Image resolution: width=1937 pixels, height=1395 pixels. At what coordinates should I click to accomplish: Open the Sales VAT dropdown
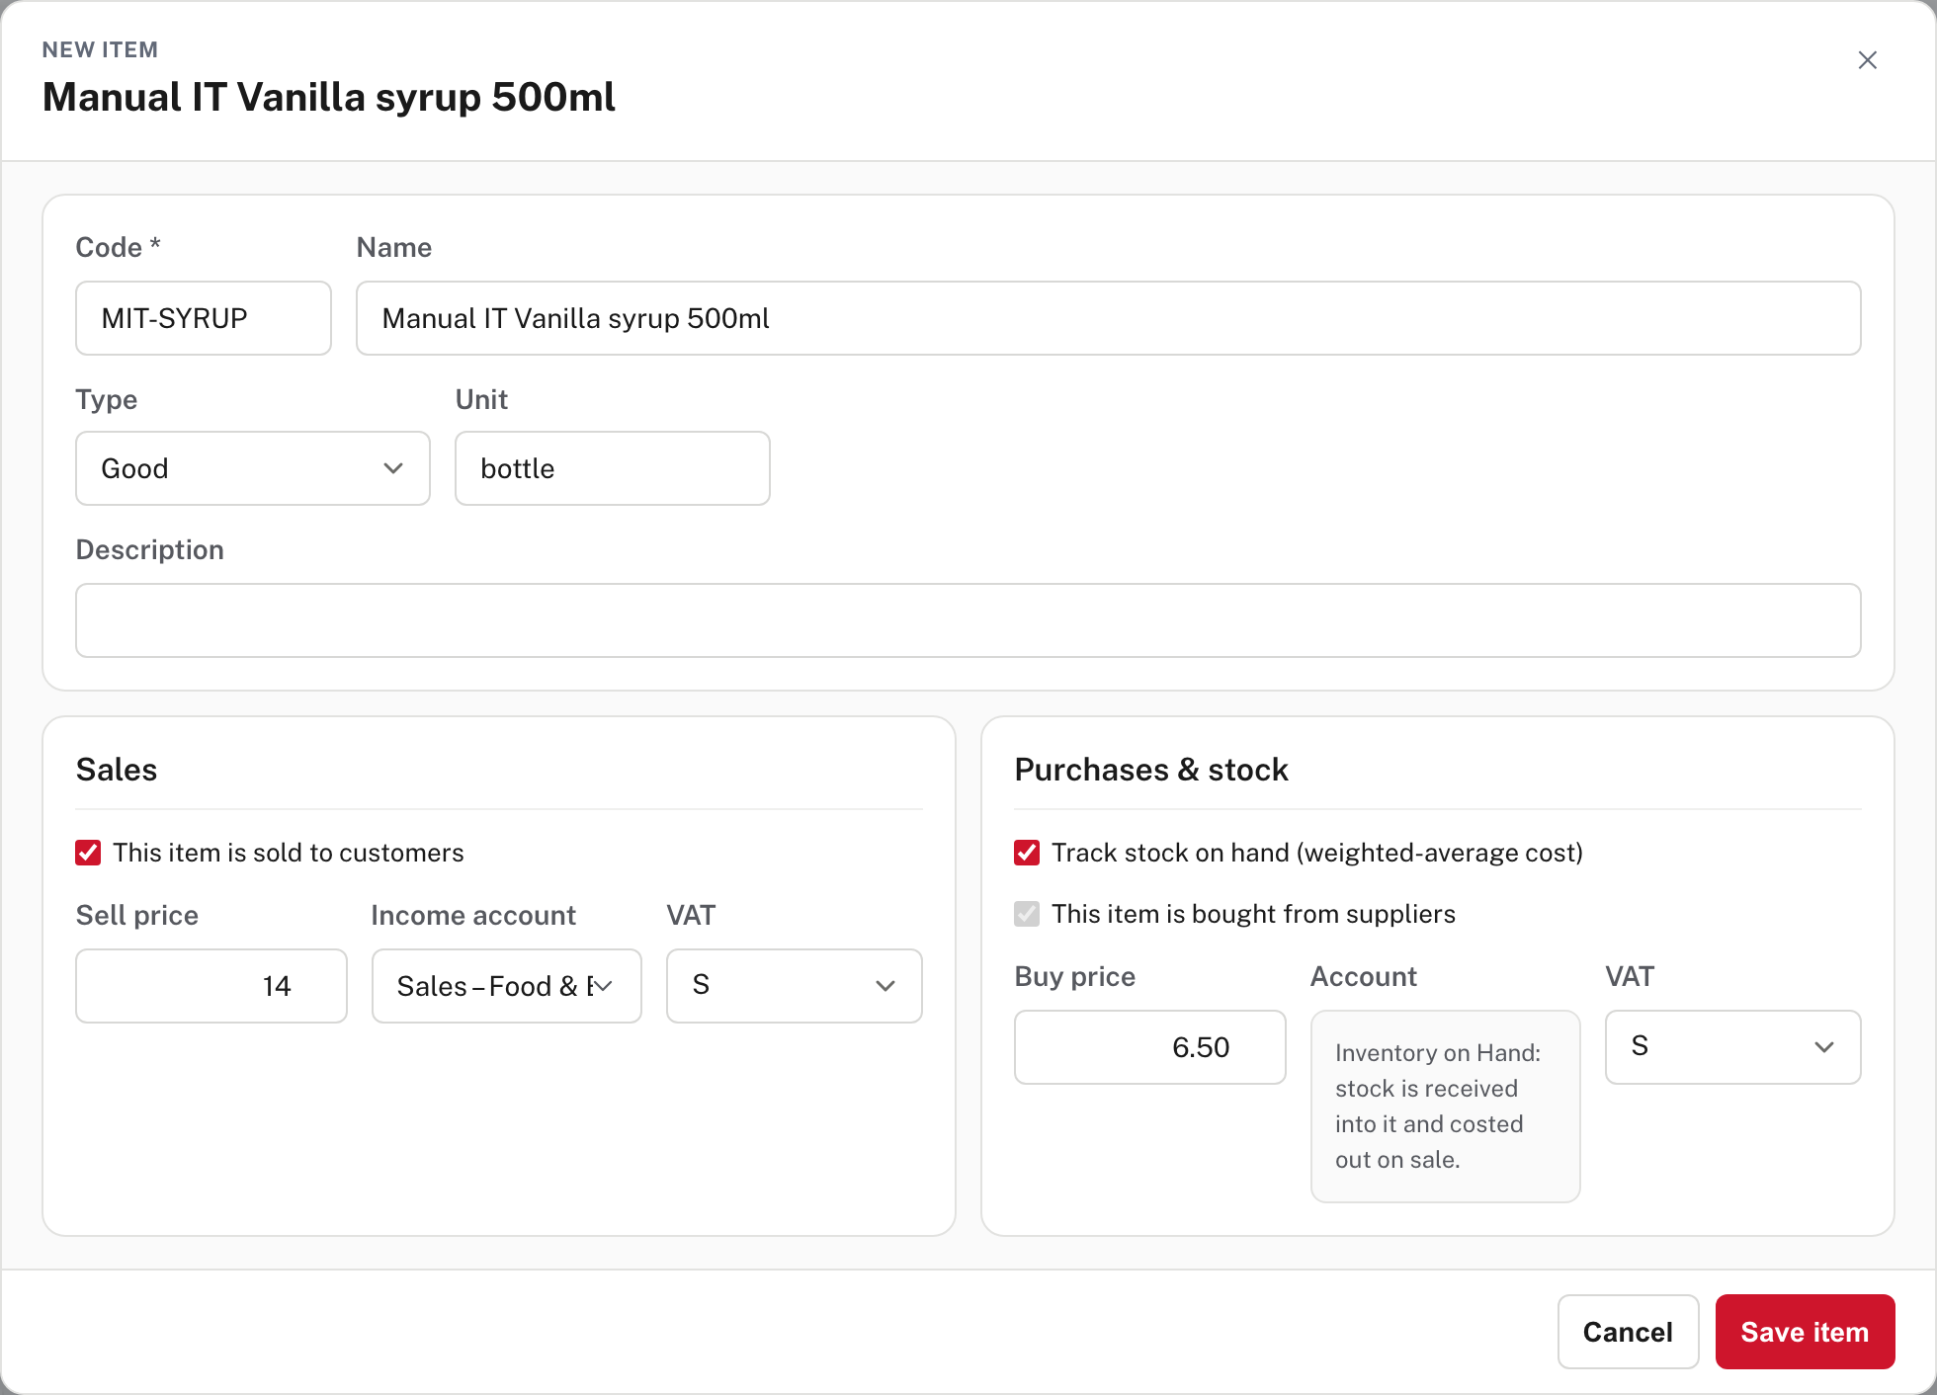[x=795, y=986]
